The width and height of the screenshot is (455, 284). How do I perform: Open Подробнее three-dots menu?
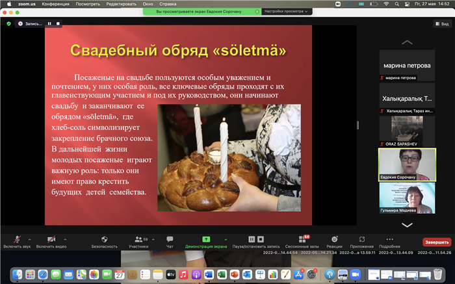389,241
